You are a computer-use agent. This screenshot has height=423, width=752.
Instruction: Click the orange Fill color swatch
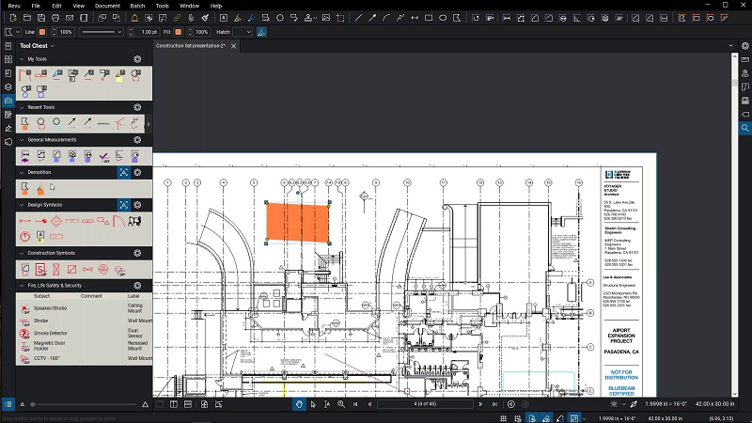point(177,32)
